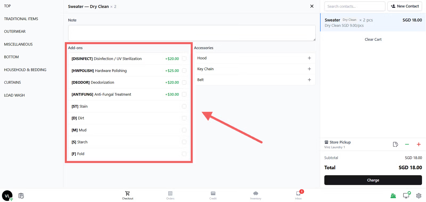The height and width of the screenshot is (202, 426).
Task: Open the Checkout tab
Action: click(128, 195)
